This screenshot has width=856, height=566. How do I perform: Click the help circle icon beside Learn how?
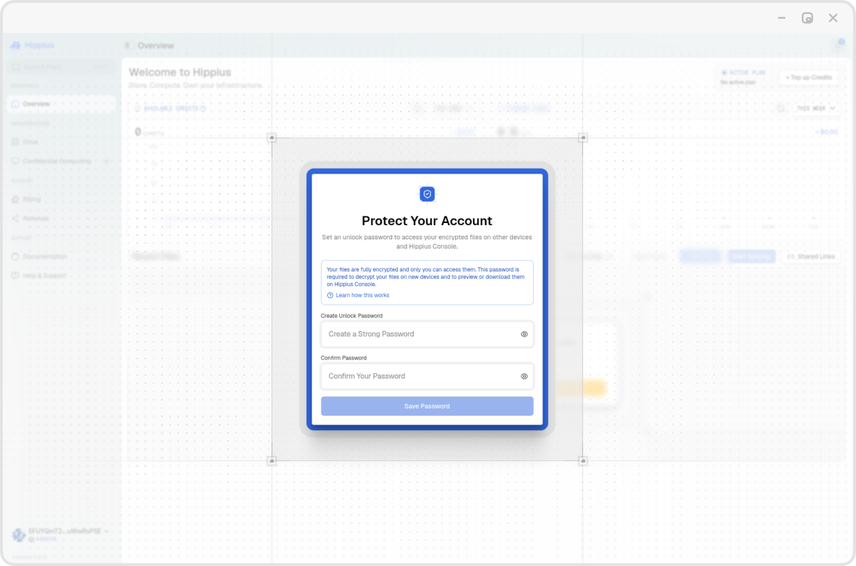(329, 295)
